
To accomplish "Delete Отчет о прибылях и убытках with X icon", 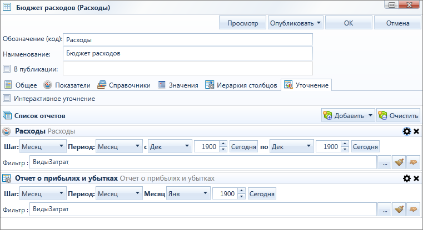I will click(416, 178).
